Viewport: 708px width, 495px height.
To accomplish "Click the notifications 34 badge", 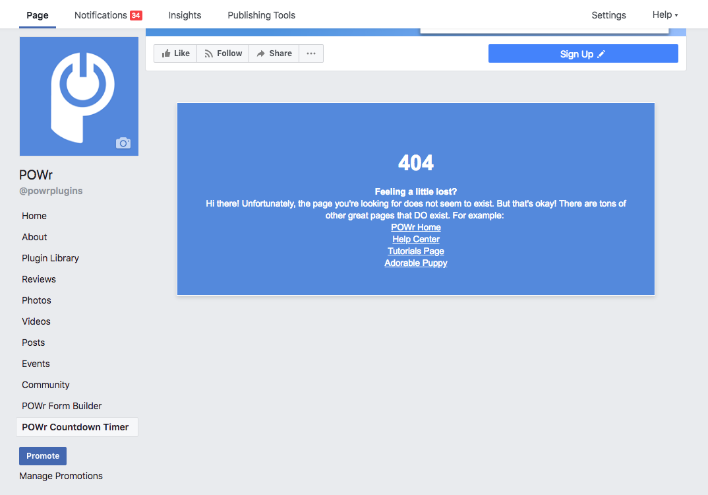I will [136, 15].
